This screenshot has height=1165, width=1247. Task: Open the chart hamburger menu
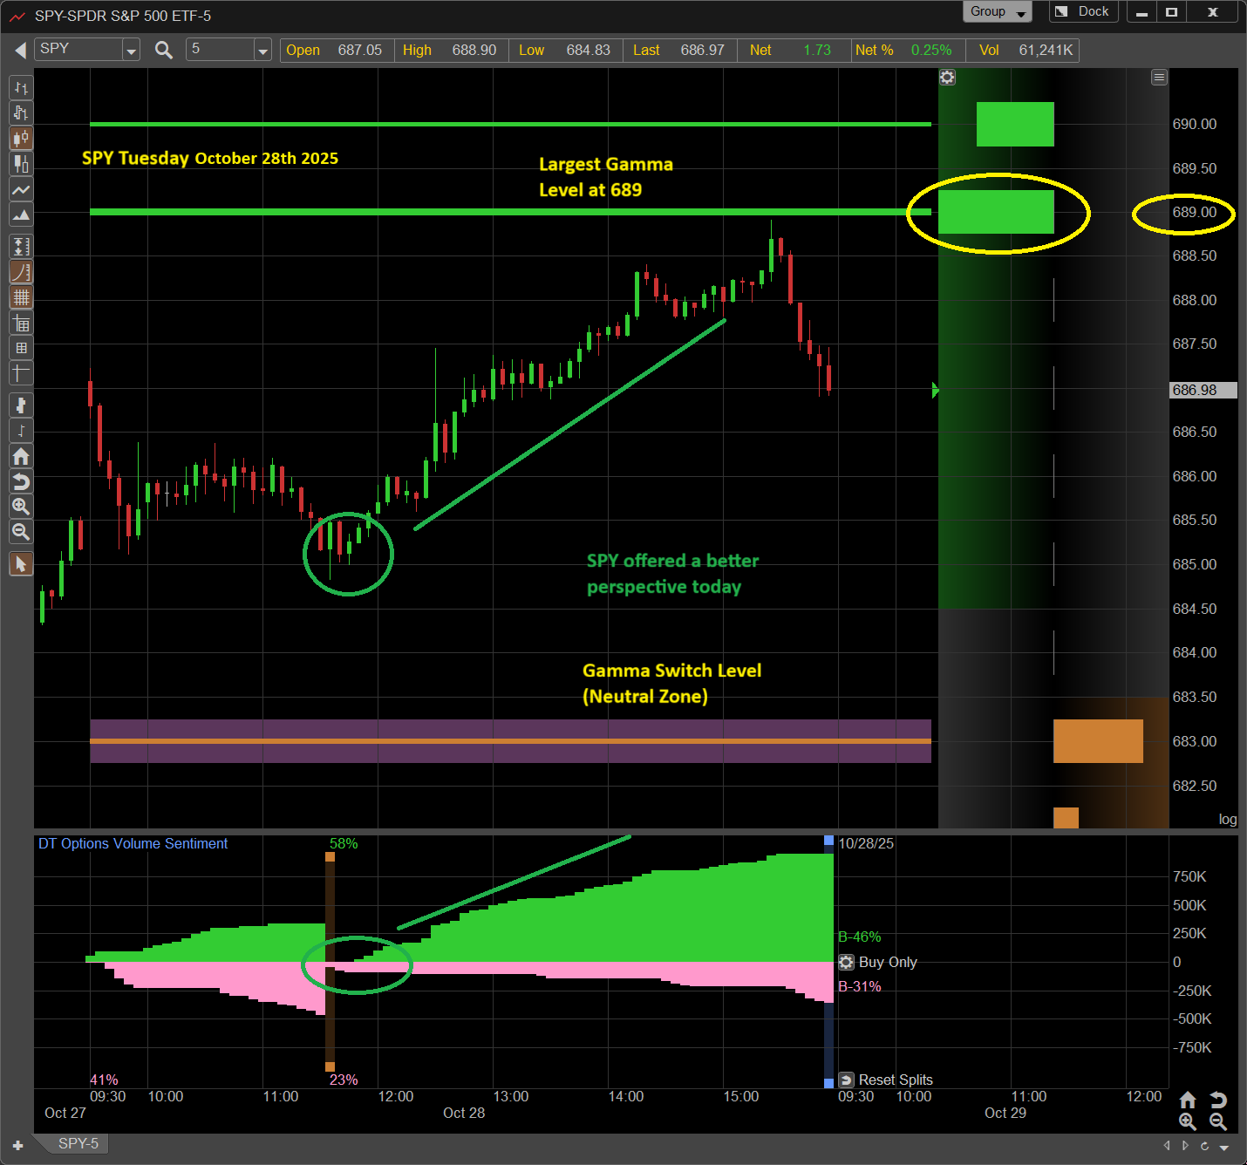[1159, 78]
